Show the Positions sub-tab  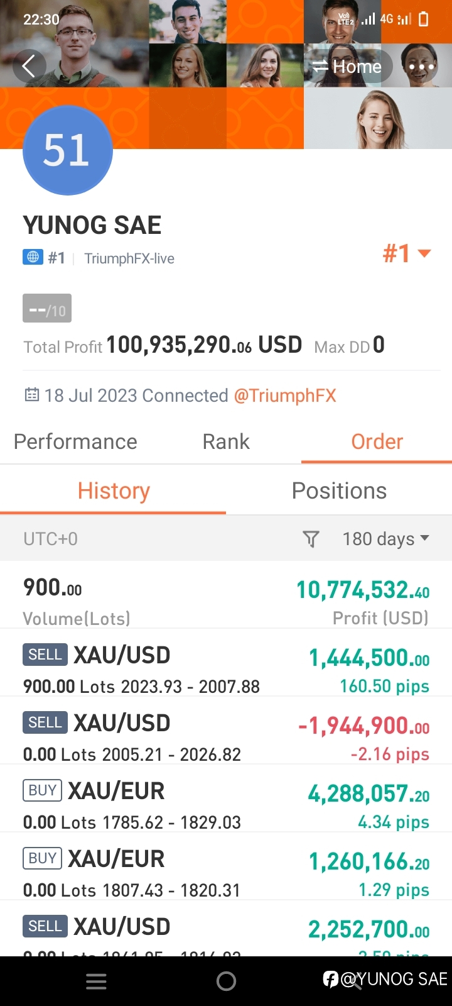339,490
